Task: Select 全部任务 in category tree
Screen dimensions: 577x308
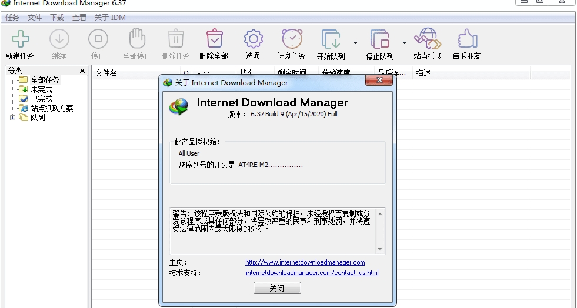Action: pyautogui.click(x=45, y=80)
